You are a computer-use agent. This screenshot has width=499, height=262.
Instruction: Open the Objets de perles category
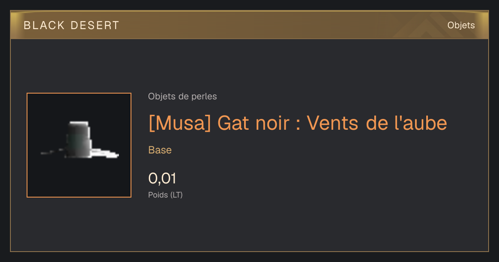(183, 96)
